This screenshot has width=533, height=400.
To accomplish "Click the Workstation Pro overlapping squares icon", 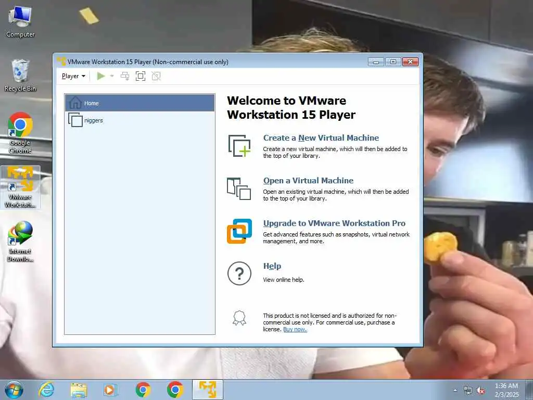I will (x=239, y=231).
